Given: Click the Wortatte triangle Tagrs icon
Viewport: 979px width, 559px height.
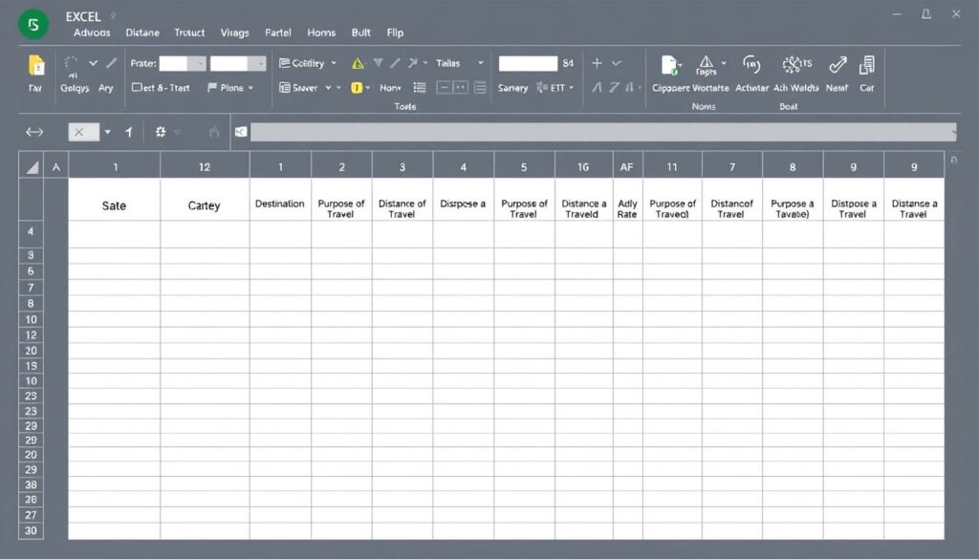Looking at the screenshot, I should [707, 64].
